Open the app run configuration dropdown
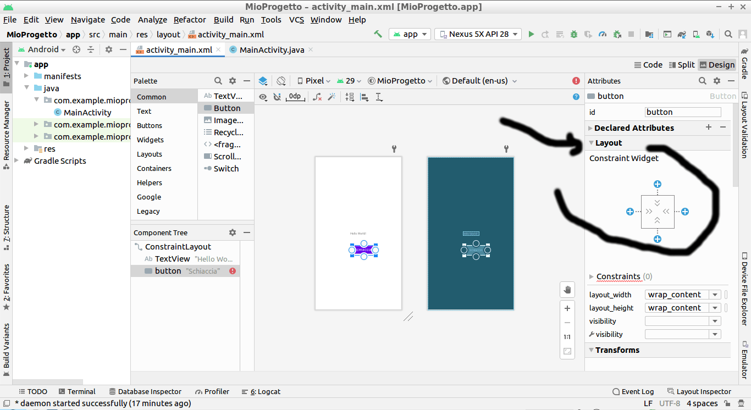 point(410,34)
